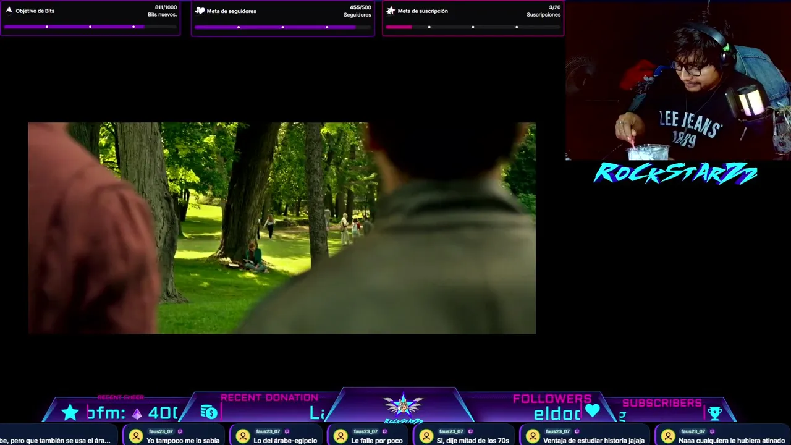Viewport: 791px width, 445px height.
Task: Click the cyan heart followers icon
Action: (593, 410)
